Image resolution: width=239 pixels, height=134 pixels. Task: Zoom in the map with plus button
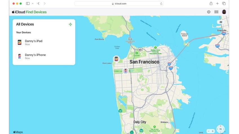point(213,131)
